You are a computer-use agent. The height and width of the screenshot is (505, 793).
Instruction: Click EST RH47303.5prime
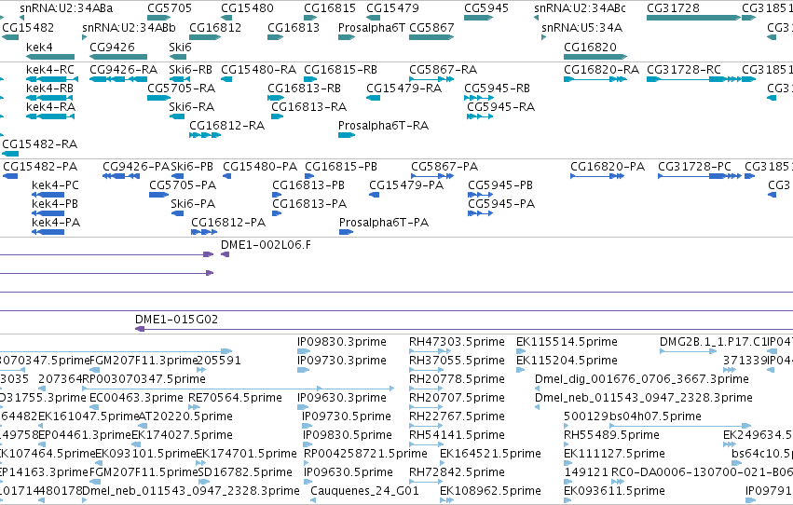coord(457,342)
